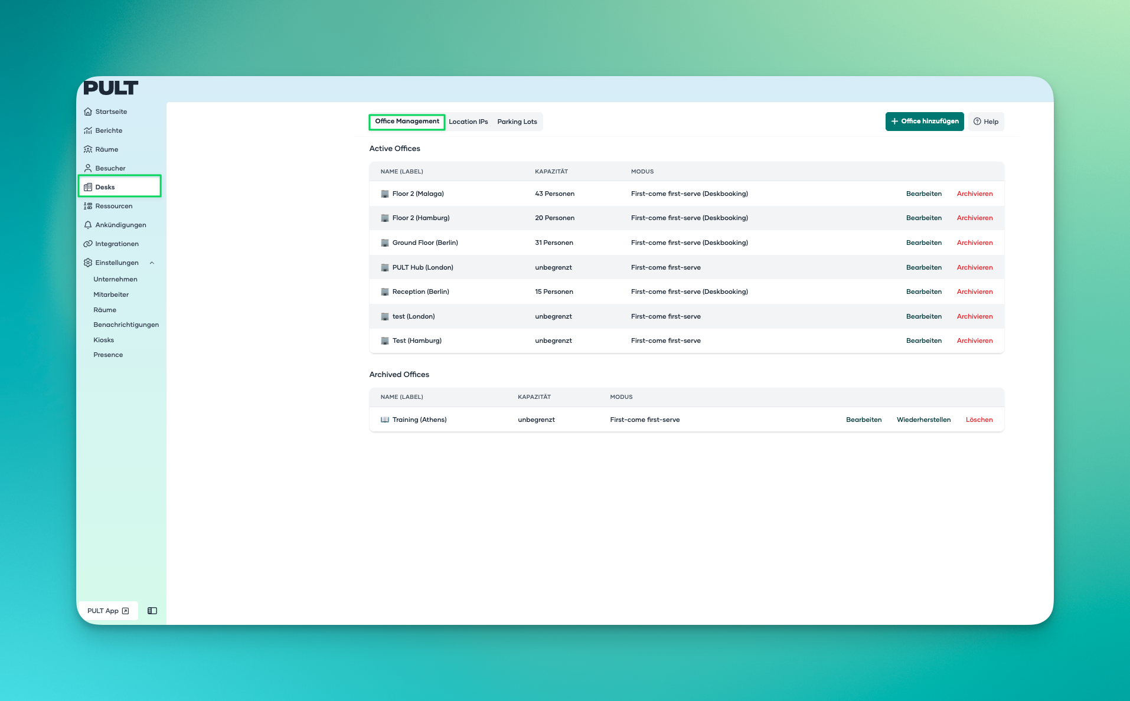
Task: Open Startseite home icon in sidebar
Action: point(88,112)
